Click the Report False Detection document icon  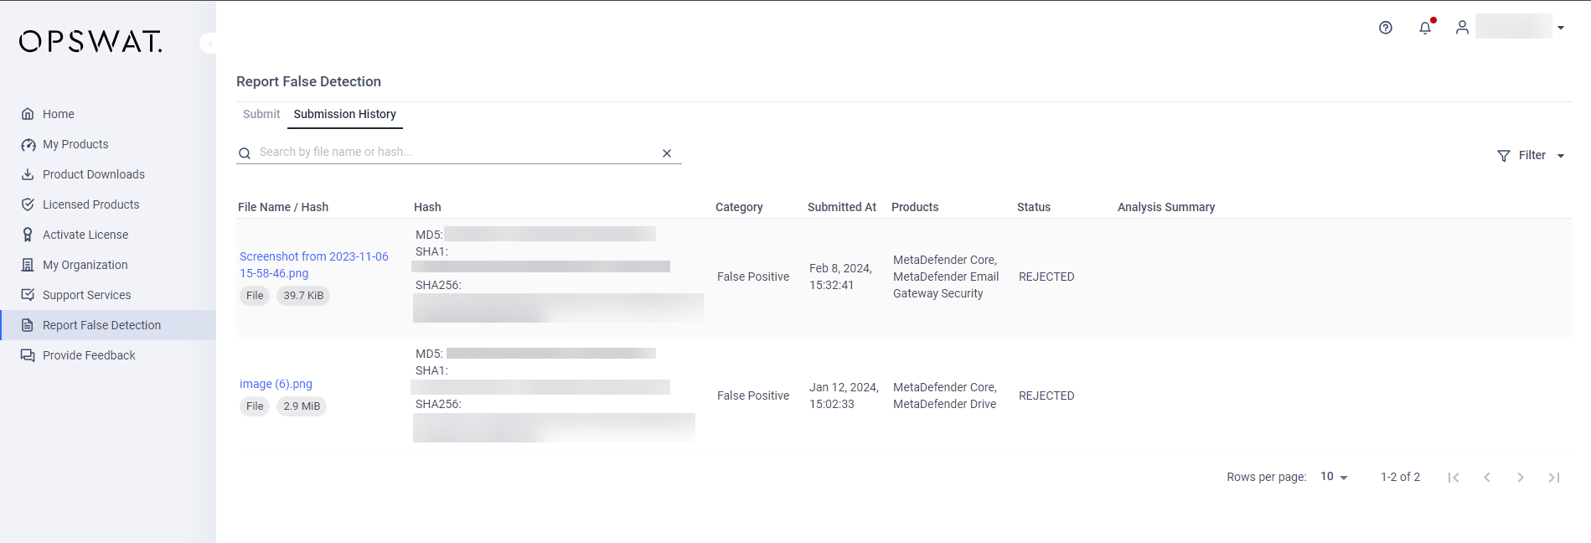click(x=28, y=325)
